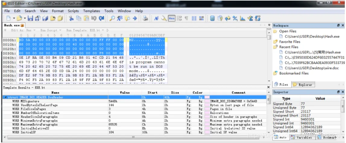Open the dropdown arrow beside New file icon
Viewport: 346px width, 143px height.
pyautogui.click(x=14, y=18)
